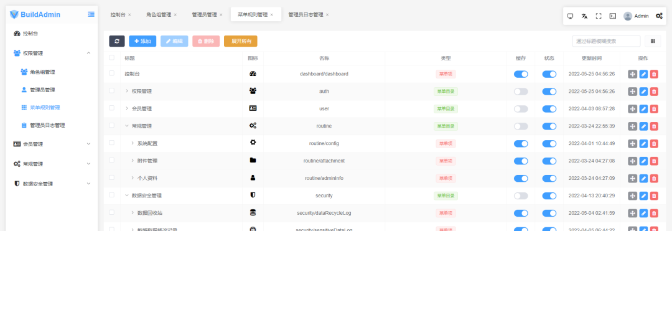Expand the 会员管理 table row
The image size is (672, 330).
click(127, 108)
